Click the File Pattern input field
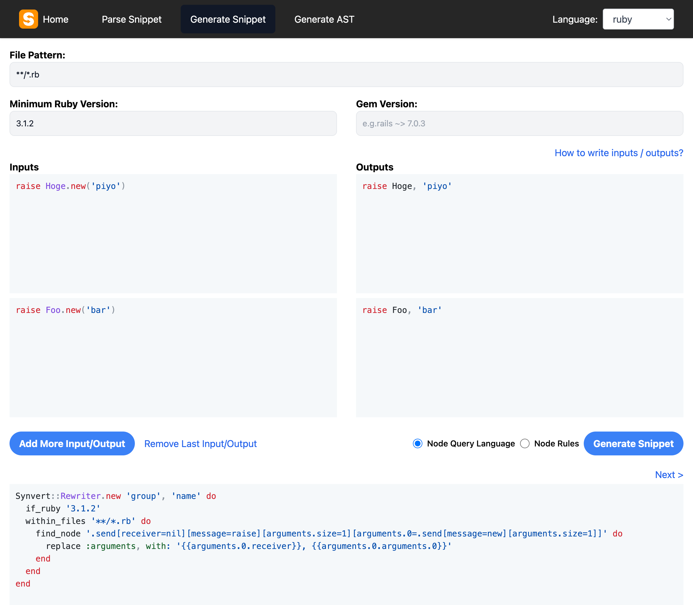This screenshot has height=605, width=693. point(346,75)
